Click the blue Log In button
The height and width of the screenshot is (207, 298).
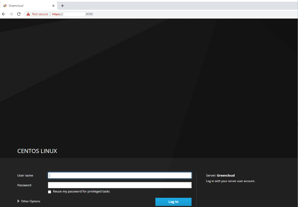click(173, 202)
